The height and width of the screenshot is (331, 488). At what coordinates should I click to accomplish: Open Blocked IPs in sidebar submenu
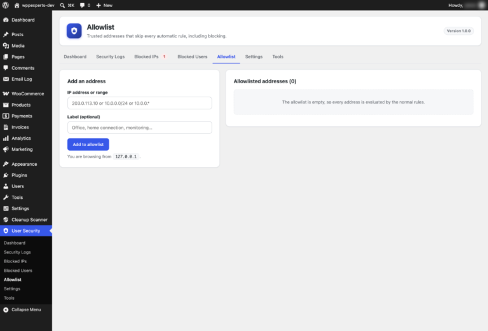(15, 261)
